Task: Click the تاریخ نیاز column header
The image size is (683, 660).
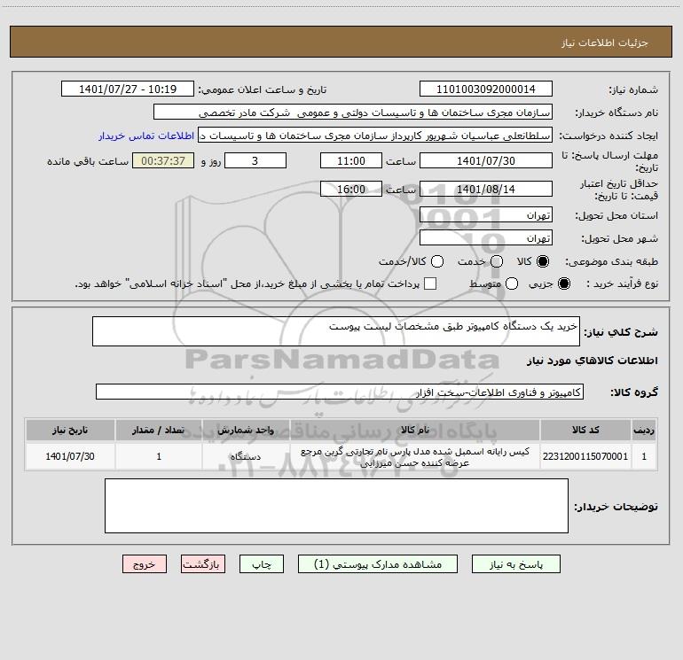Action: tap(70, 430)
